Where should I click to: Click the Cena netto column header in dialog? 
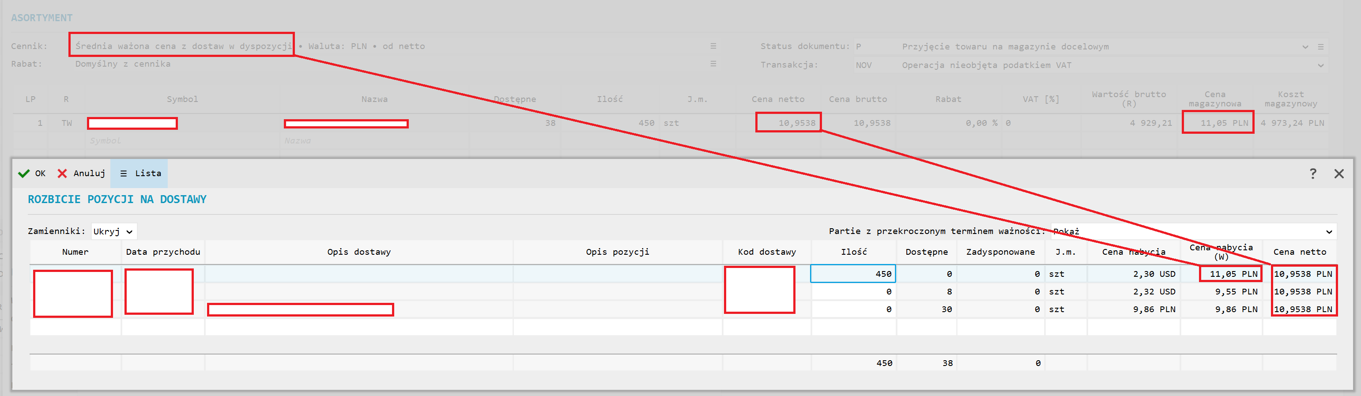(1299, 252)
